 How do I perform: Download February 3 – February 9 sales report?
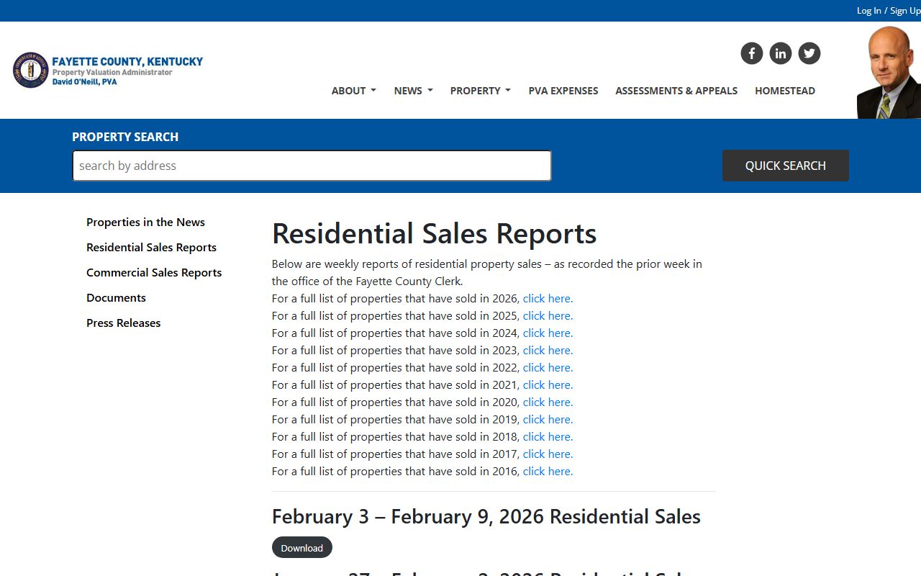[302, 548]
